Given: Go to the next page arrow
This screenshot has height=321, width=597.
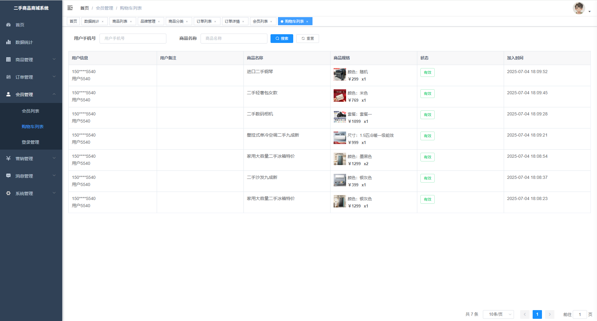Looking at the screenshot, I should [549, 314].
